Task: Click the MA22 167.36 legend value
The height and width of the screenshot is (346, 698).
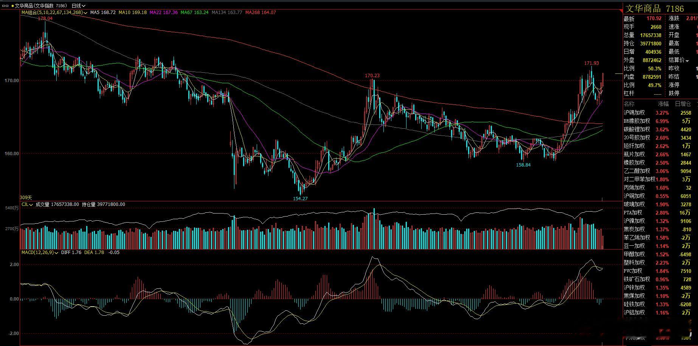Action: click(x=164, y=12)
